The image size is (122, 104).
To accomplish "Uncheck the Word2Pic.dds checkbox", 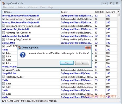I will tap(3, 70).
